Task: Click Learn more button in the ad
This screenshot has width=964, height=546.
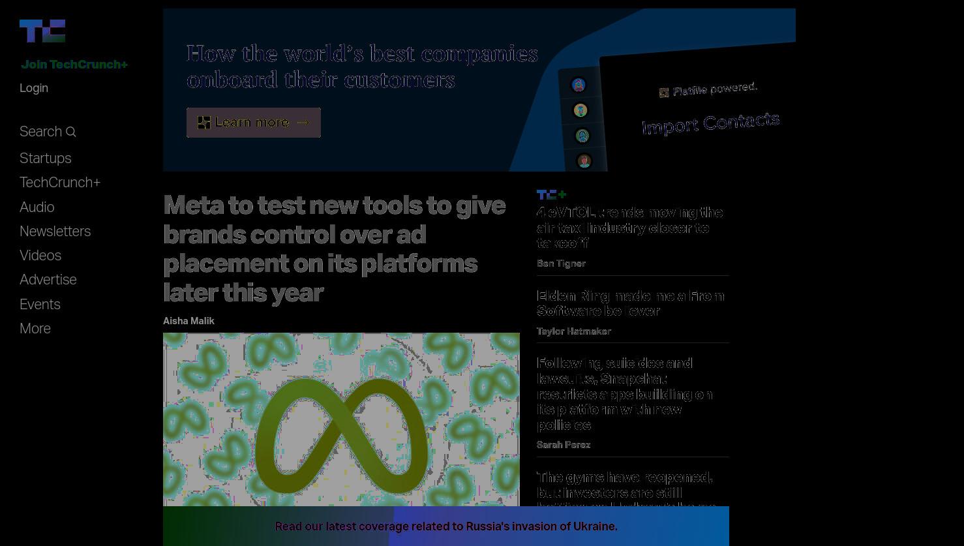Action: tap(254, 123)
